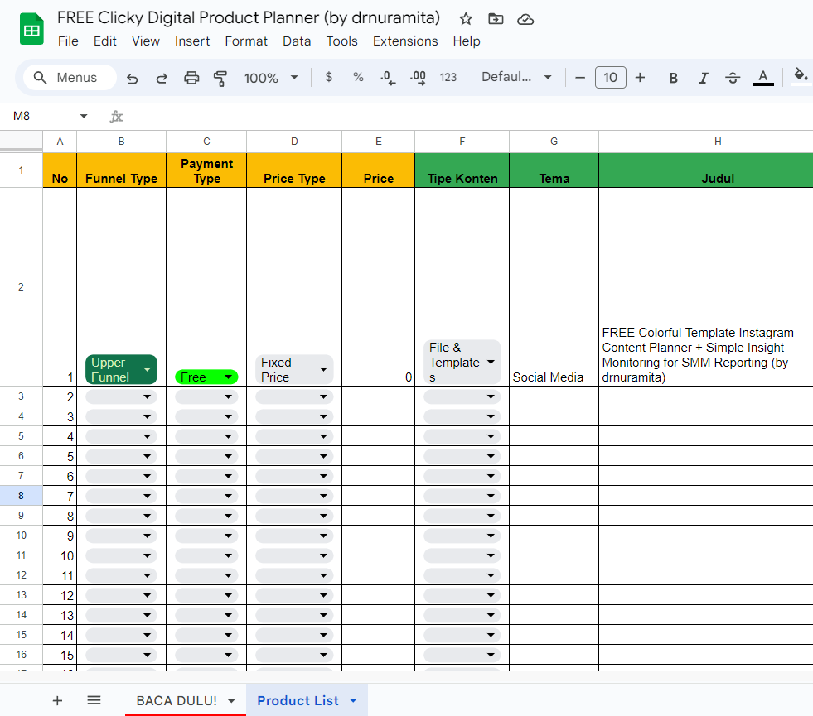Toggle bold formatting
This screenshot has height=716, width=813.
[x=673, y=77]
